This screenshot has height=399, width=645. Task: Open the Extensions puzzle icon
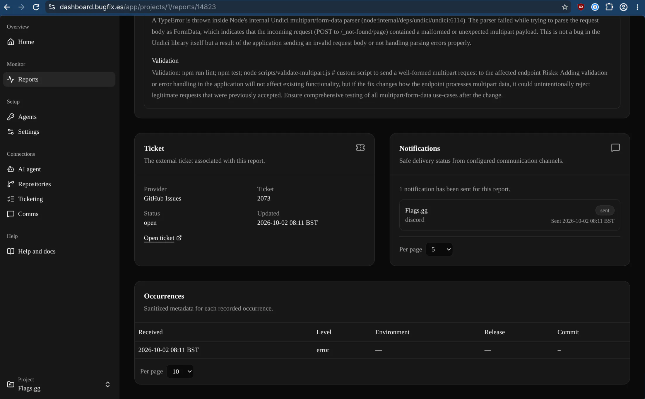tap(609, 7)
